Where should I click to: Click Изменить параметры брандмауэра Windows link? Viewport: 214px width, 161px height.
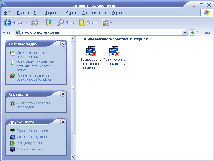(x=34, y=78)
